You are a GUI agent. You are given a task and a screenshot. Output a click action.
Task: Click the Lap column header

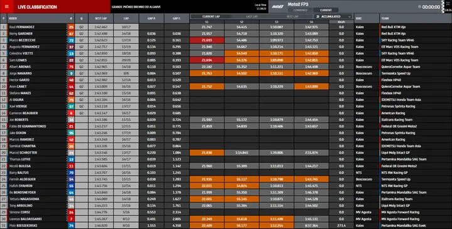pos(126,18)
